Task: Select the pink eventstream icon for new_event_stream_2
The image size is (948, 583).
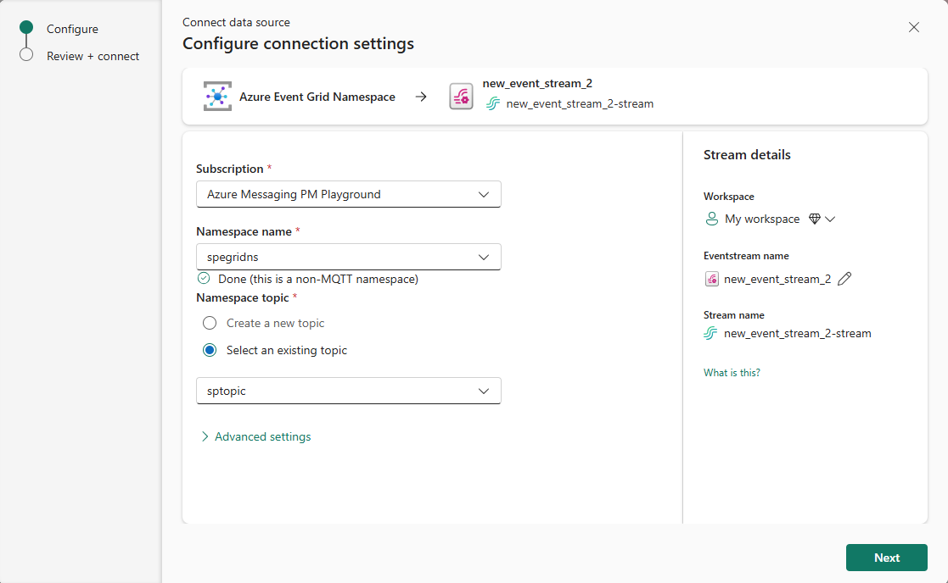Action: (461, 97)
